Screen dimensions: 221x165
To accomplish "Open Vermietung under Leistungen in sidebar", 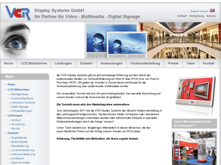I will (18, 124).
